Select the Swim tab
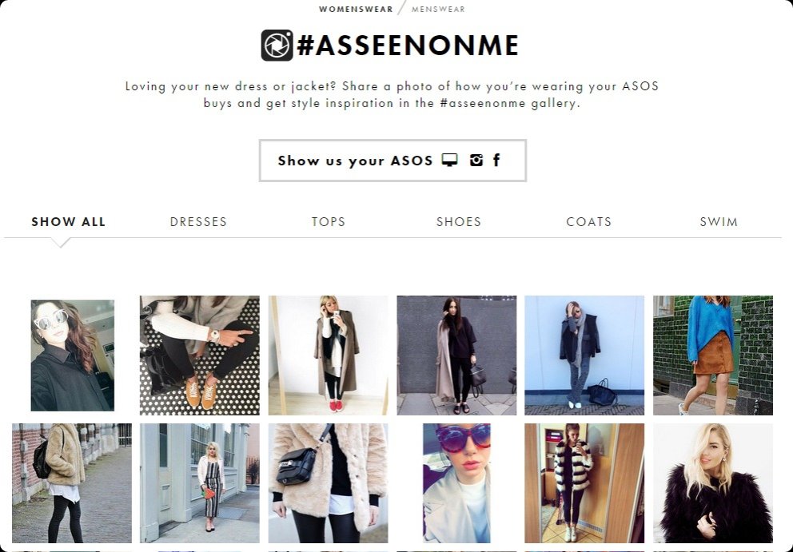 719,222
